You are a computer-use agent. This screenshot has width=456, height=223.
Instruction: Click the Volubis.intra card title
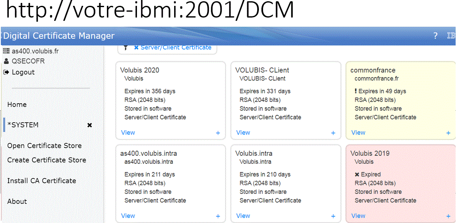[254, 153]
